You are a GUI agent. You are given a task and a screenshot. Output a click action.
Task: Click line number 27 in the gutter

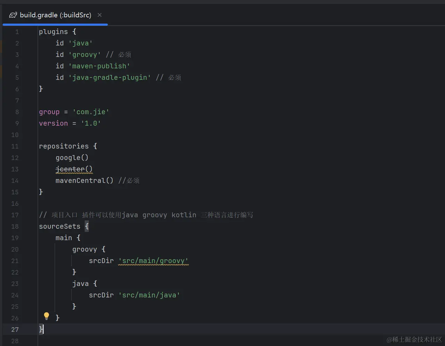pos(15,330)
